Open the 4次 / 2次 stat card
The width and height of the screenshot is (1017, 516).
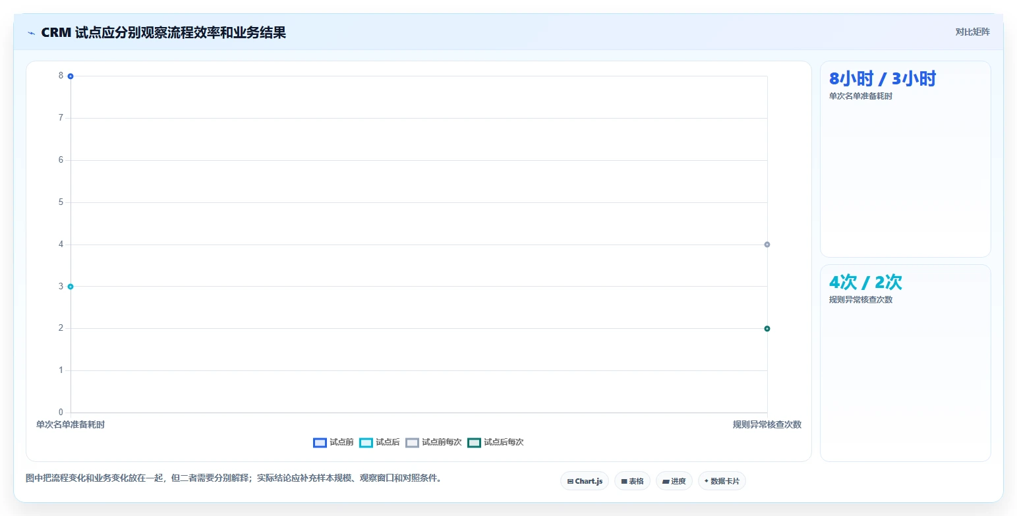coord(905,363)
